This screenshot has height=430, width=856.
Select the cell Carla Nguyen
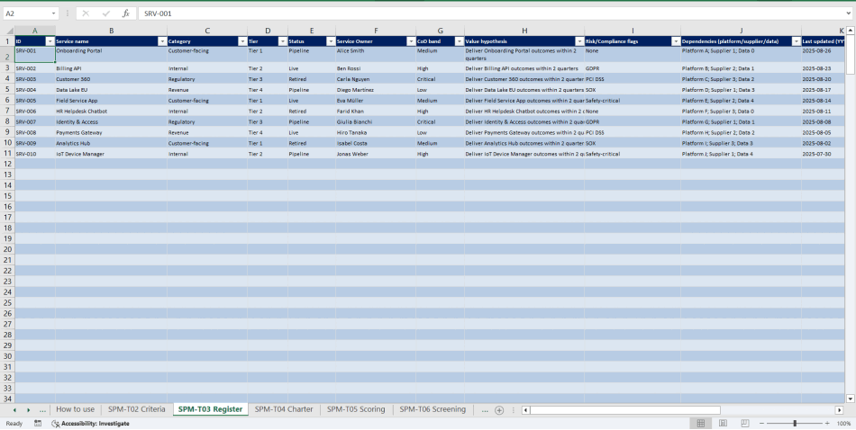[x=376, y=79]
